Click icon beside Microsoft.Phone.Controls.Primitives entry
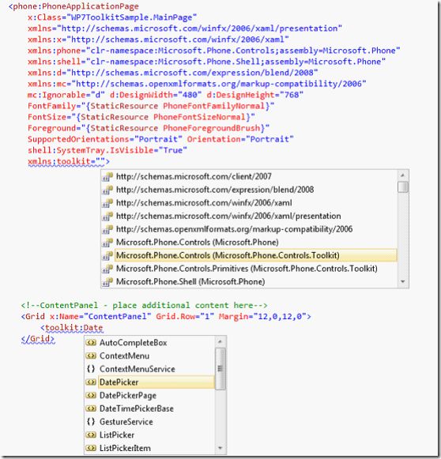 point(107,269)
